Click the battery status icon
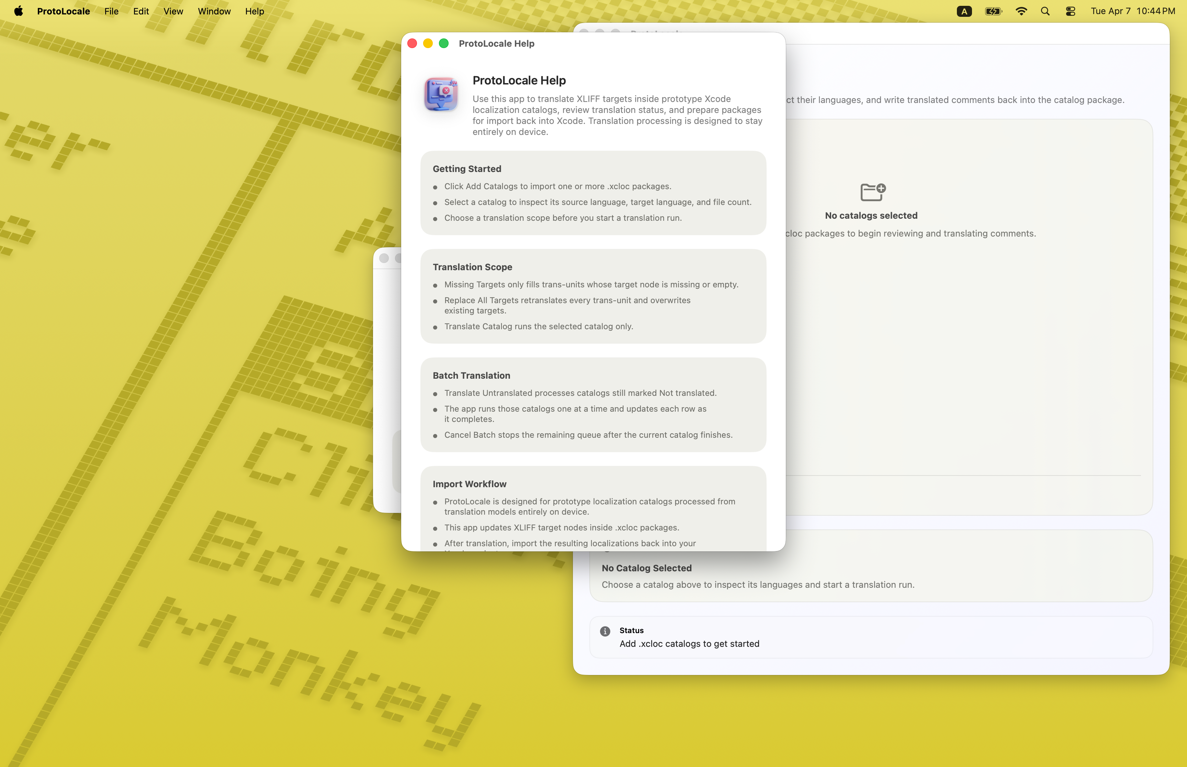This screenshot has height=767, width=1187. (x=993, y=11)
